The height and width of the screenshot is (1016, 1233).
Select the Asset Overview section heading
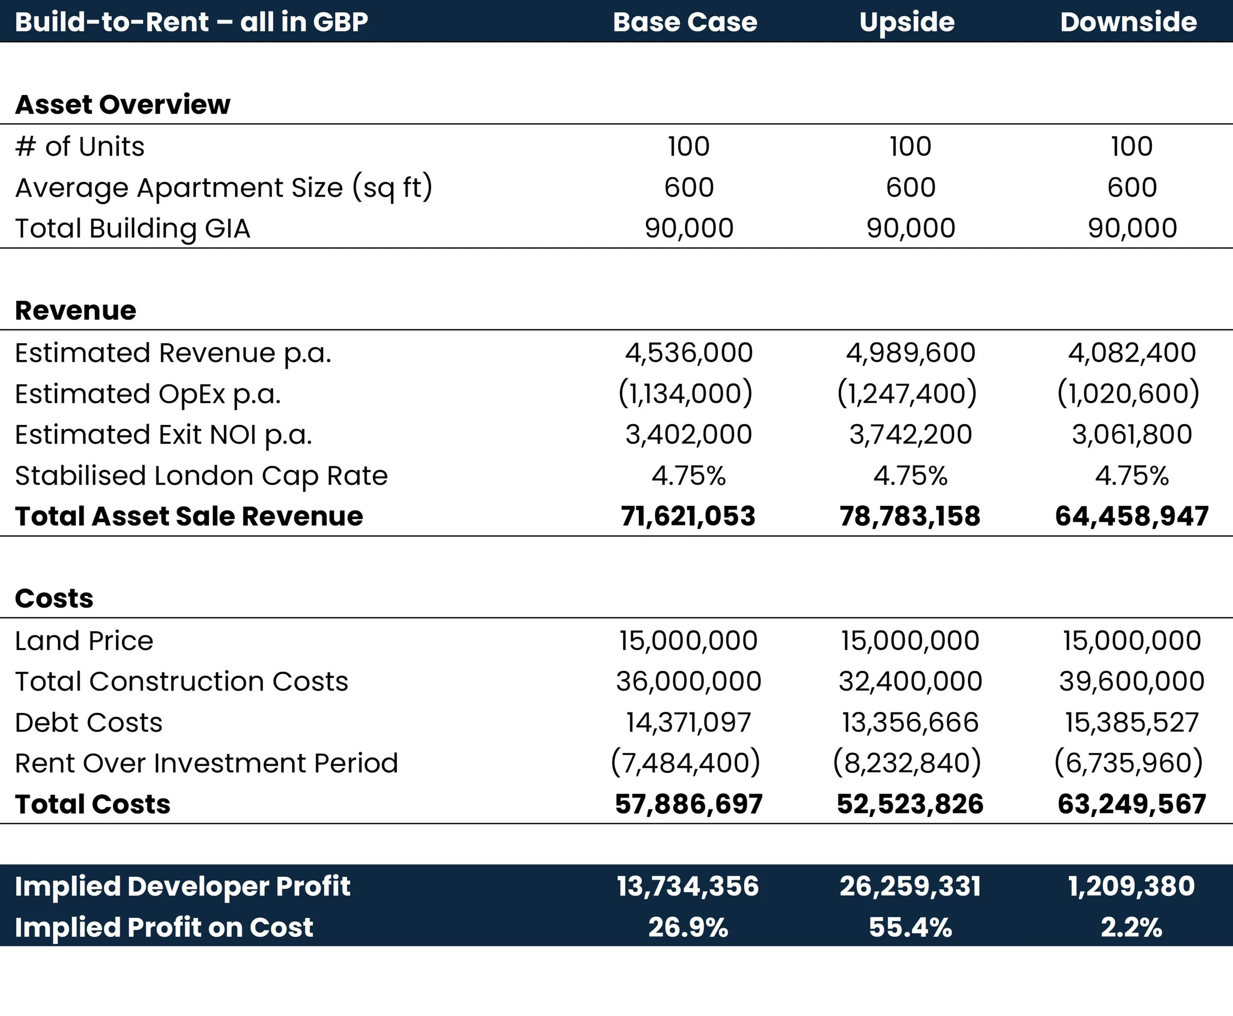coord(122,104)
